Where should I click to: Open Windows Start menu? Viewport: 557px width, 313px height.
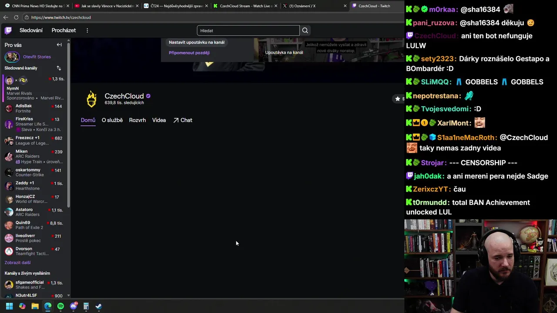tap(9, 306)
